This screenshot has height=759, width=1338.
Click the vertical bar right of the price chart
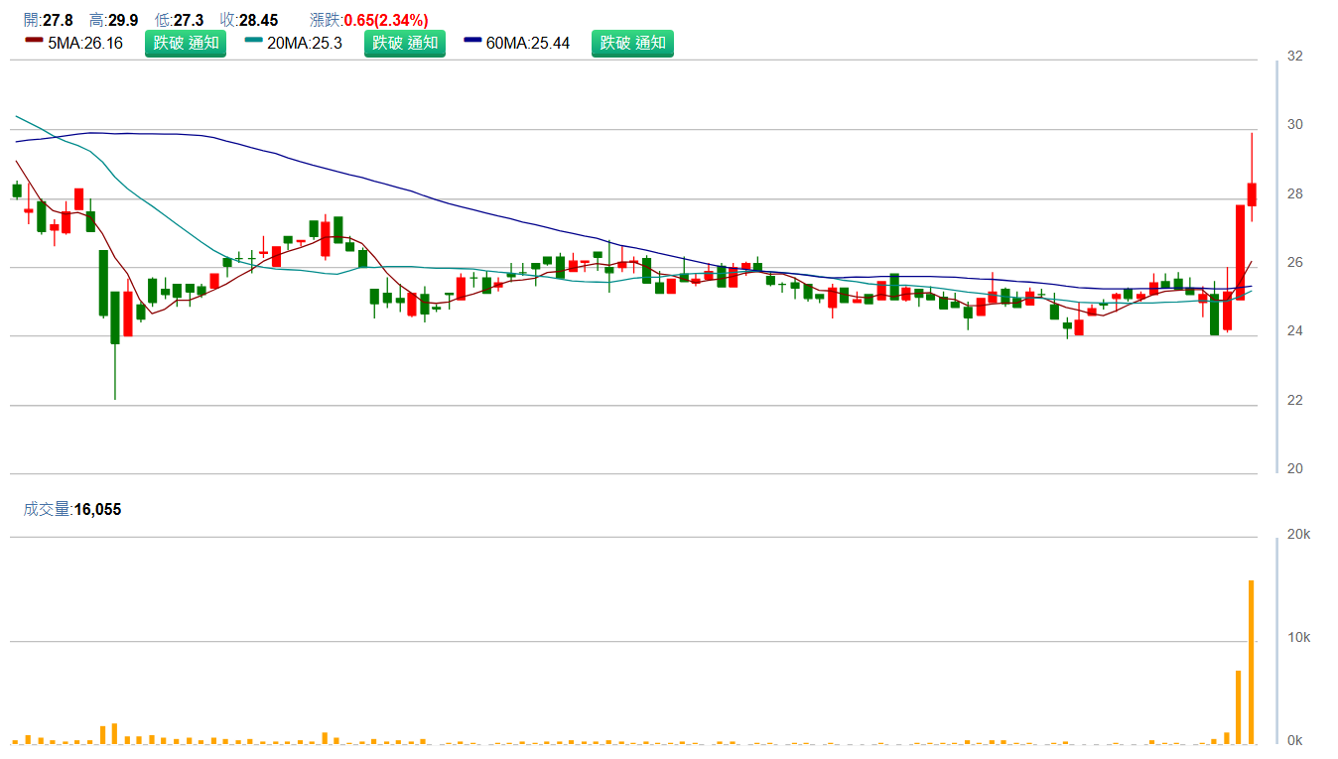tap(1277, 266)
